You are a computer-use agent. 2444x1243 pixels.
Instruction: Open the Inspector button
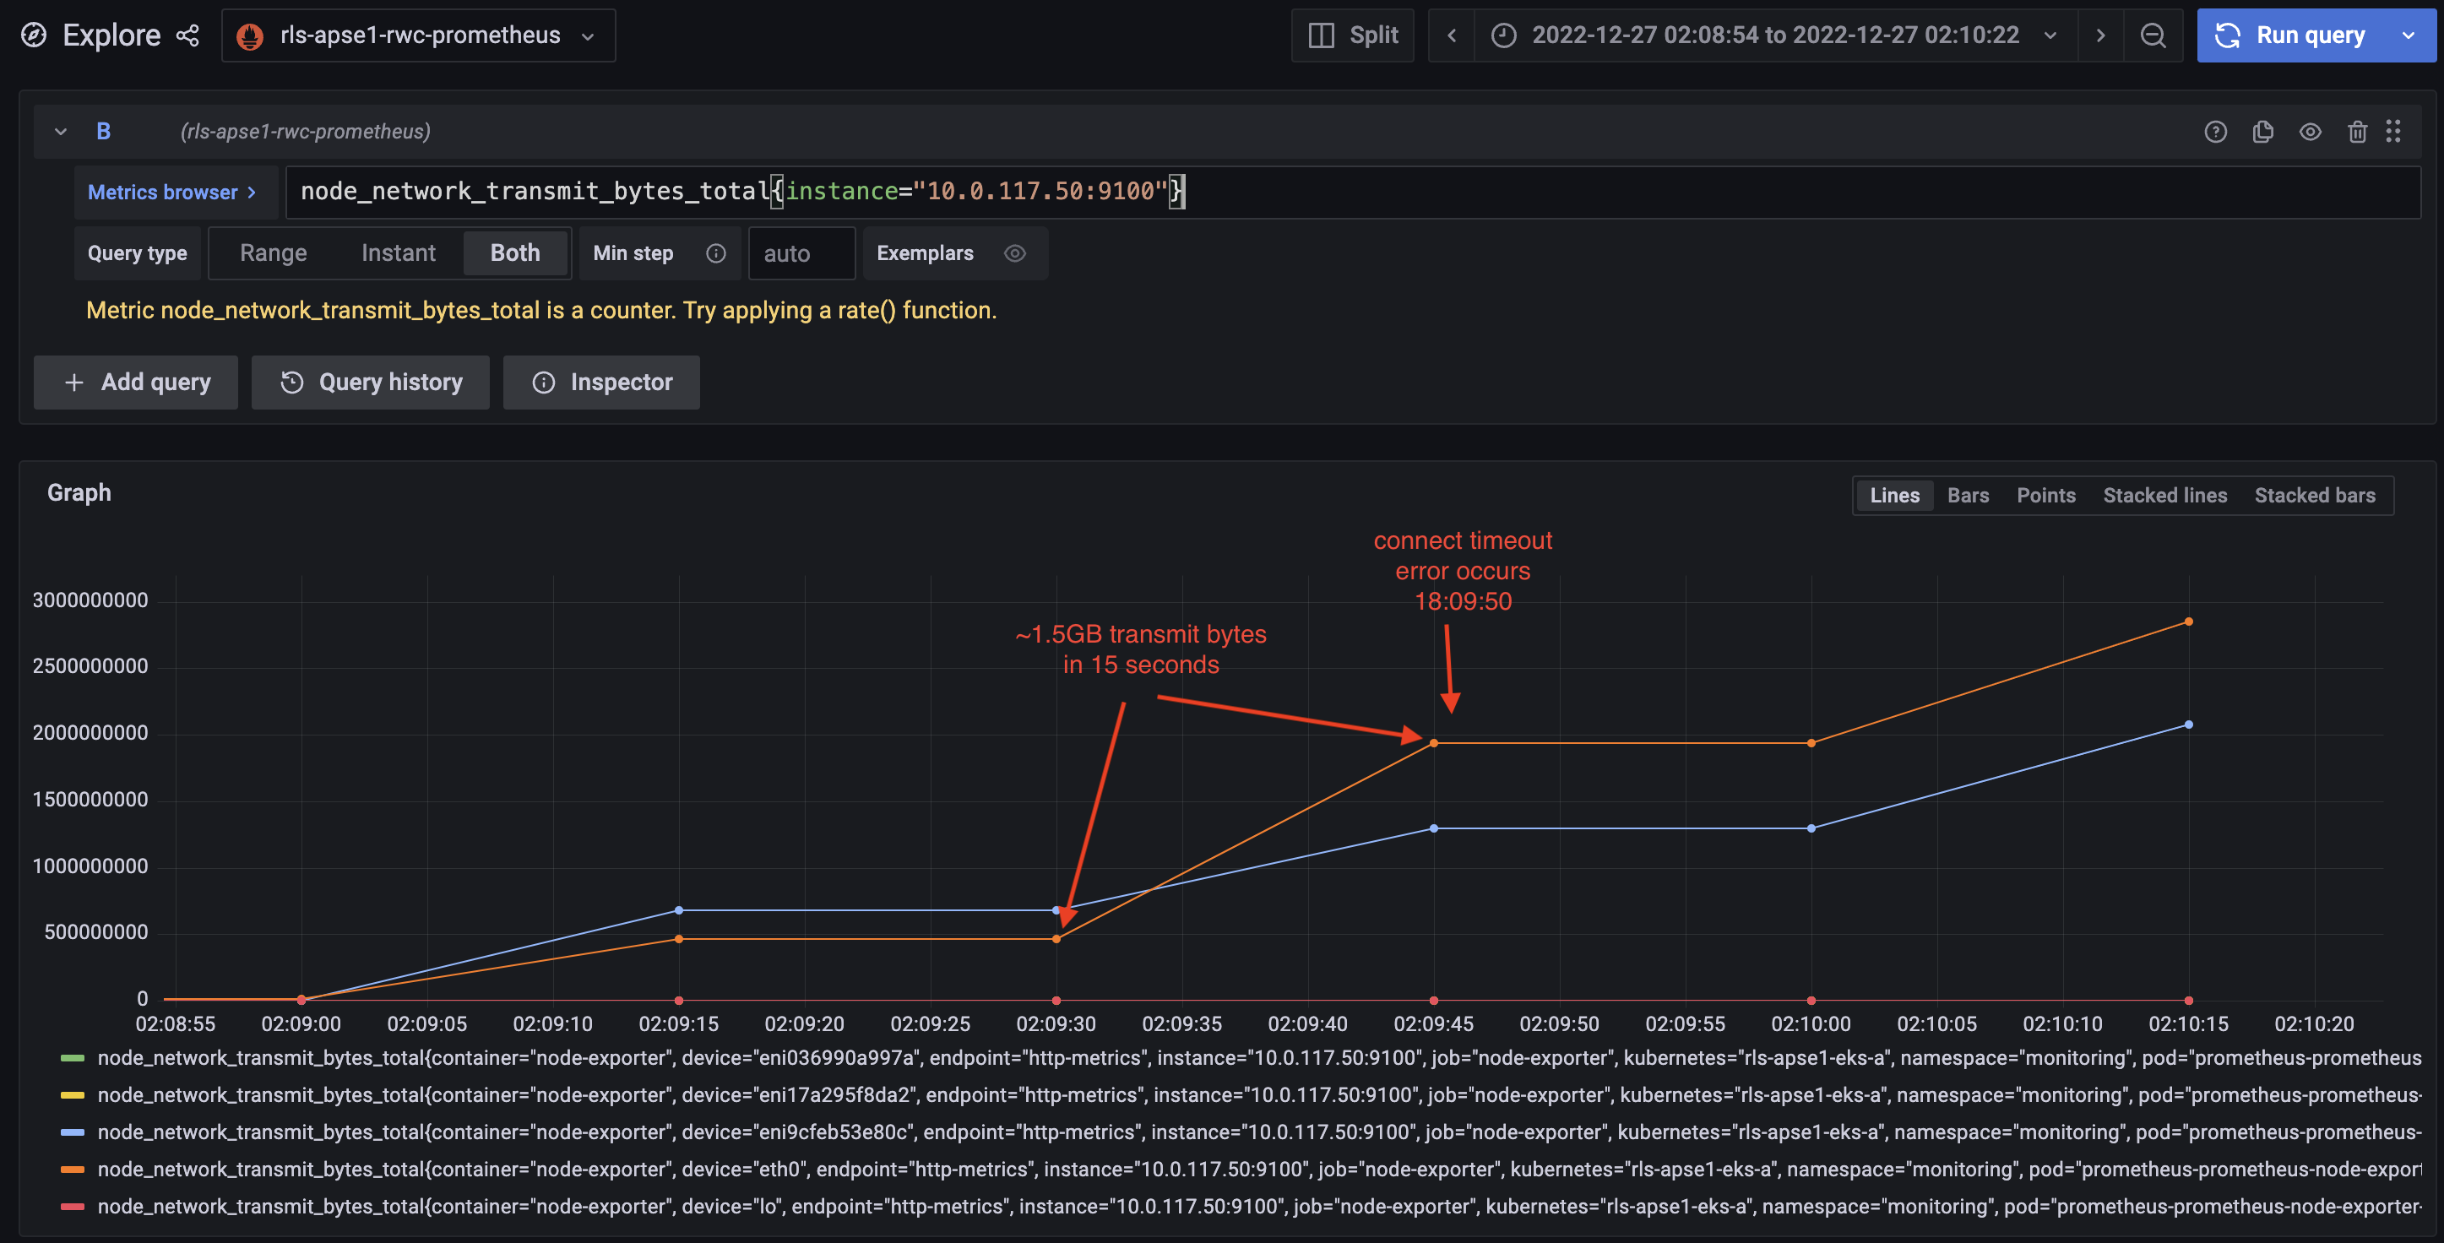click(601, 383)
